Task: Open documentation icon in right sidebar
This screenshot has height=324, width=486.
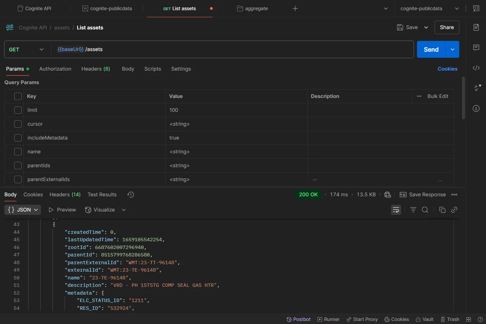Action: point(476,27)
